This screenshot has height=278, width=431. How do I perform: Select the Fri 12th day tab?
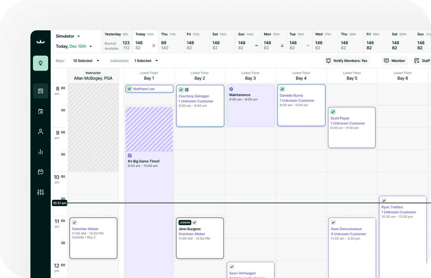point(196,41)
